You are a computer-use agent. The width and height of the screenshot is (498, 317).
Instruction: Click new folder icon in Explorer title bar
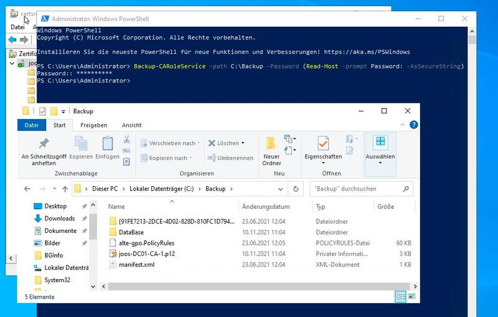click(x=54, y=111)
